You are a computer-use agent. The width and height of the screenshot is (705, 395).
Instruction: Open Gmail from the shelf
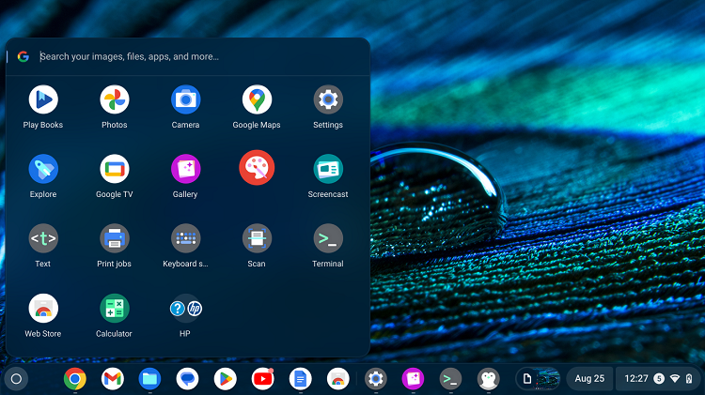[x=112, y=378]
